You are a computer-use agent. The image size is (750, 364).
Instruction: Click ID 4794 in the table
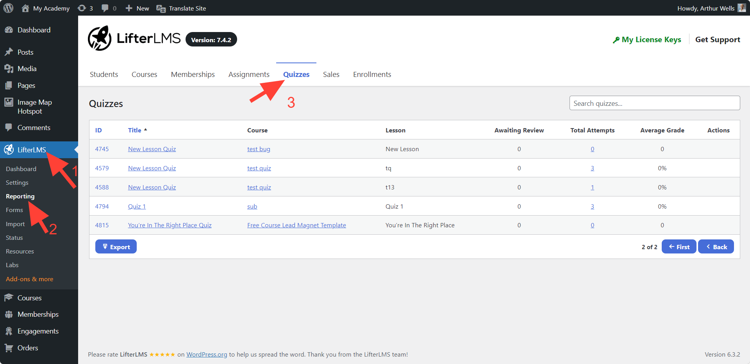(x=102, y=206)
